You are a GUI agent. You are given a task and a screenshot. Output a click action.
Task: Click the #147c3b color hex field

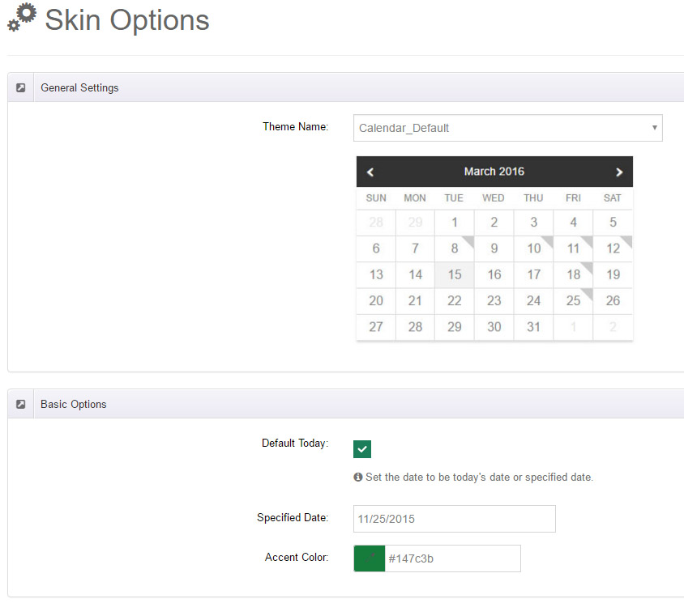pyautogui.click(x=452, y=558)
